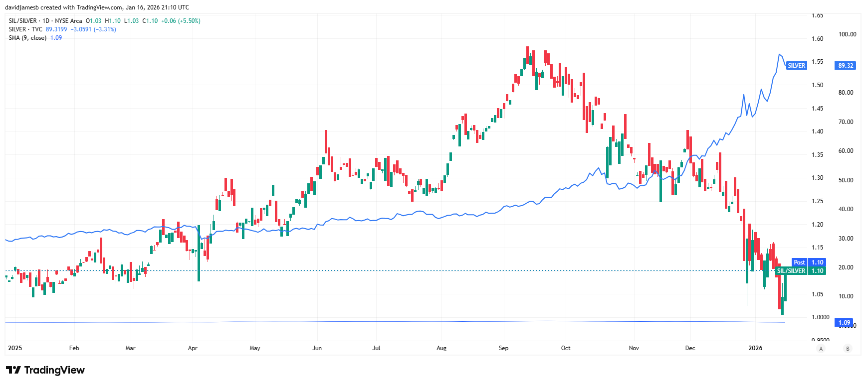Click the blue "Post" label tag

(799, 262)
